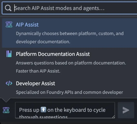This screenshot has height=124, width=137.
Task: Click the magnifying glass search icon
Action: point(8,8)
